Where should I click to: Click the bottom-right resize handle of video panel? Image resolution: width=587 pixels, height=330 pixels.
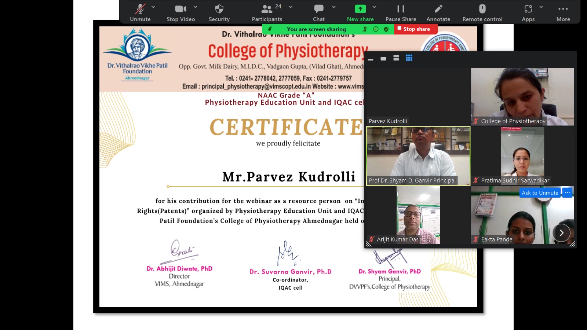(x=572, y=244)
